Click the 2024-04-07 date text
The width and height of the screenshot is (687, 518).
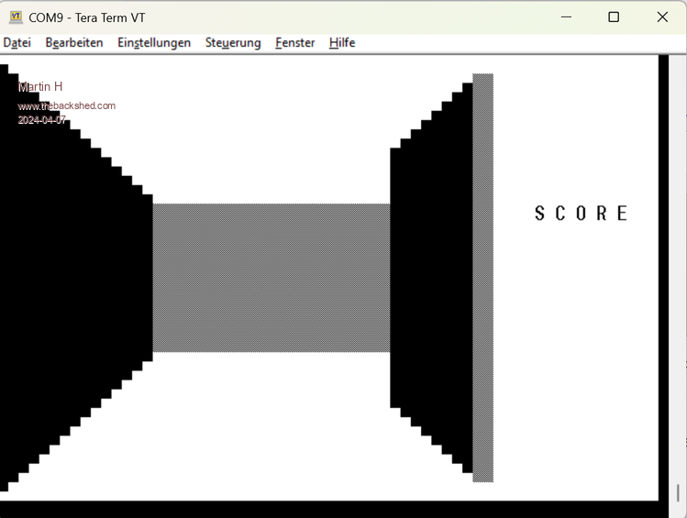pyautogui.click(x=42, y=120)
